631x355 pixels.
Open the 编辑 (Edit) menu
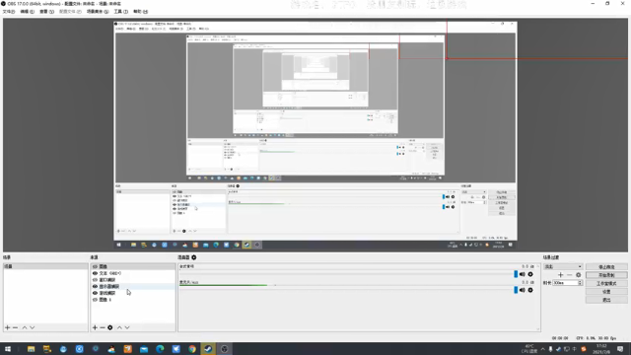[27, 12]
